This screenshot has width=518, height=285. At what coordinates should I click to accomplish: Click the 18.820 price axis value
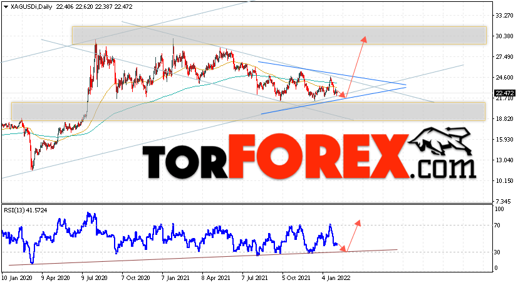[504, 118]
